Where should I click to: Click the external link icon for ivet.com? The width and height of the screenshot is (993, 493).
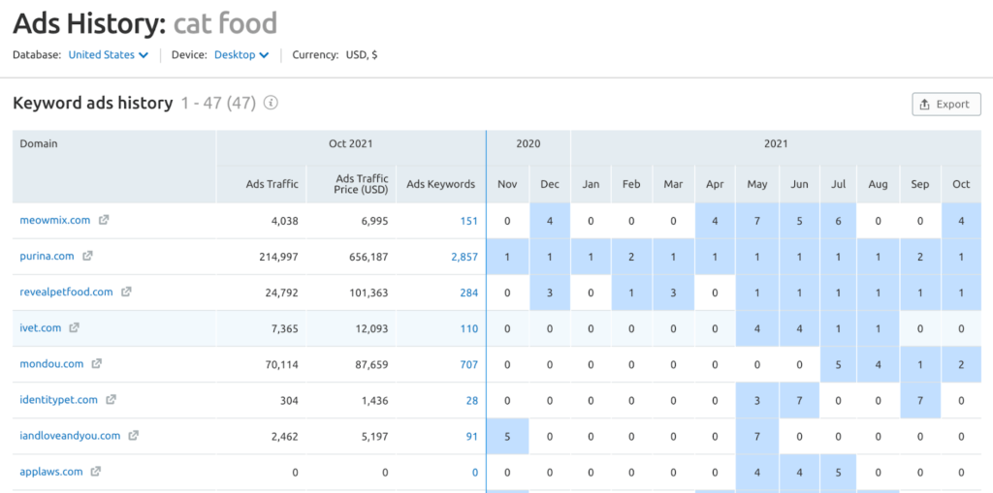[75, 327]
